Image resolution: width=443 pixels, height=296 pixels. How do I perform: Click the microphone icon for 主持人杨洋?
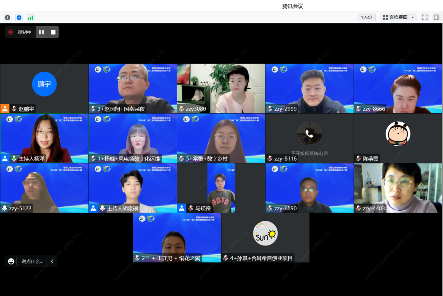click(14, 158)
